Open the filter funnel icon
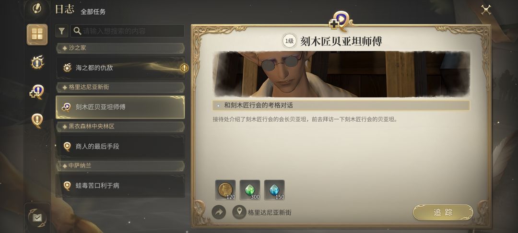 pyautogui.click(x=61, y=31)
